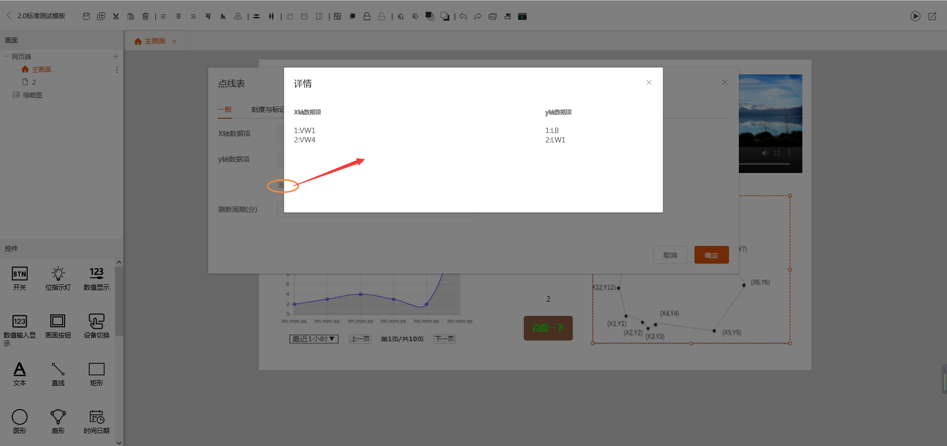Screen dimensions: 947x446
Task: Click the 百度一下 button on canvas
Action: click(x=548, y=328)
